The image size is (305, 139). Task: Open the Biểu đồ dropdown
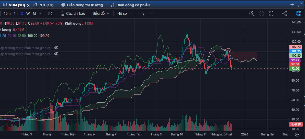(101, 13)
